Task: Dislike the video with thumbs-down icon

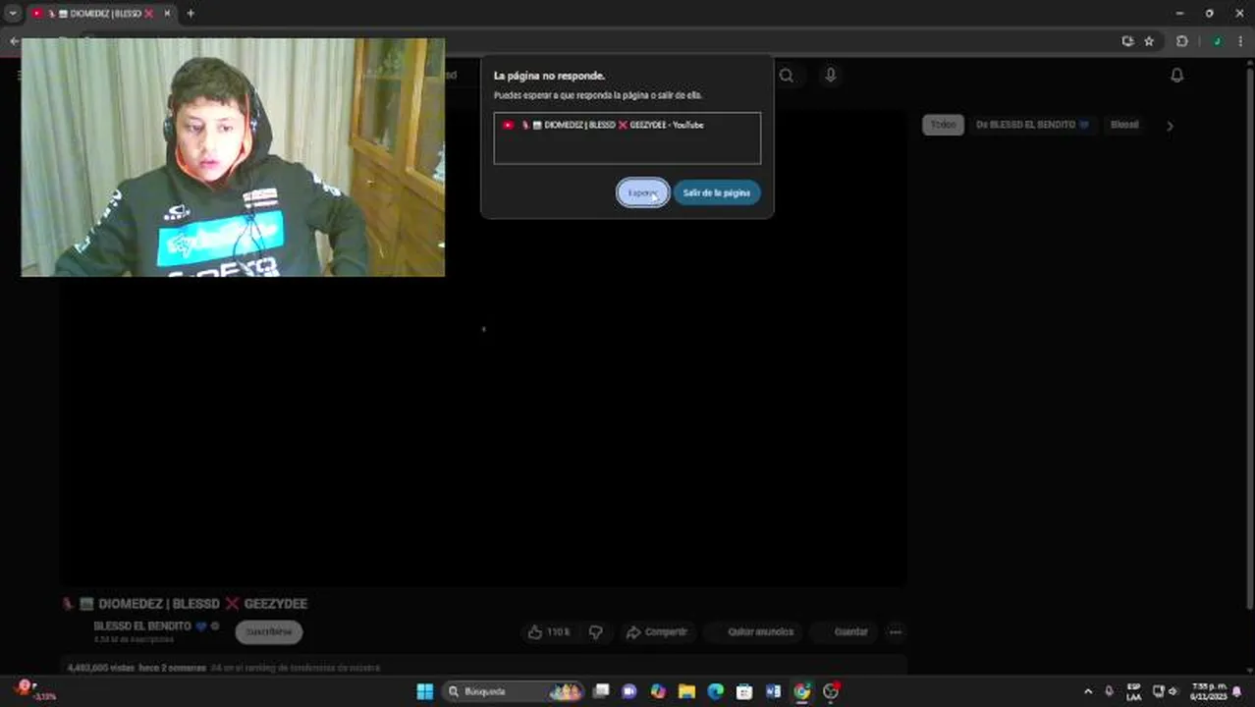Action: click(595, 632)
